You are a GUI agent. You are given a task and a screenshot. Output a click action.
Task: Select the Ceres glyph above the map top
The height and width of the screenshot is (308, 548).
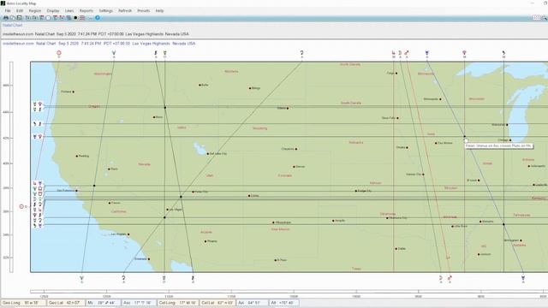coord(301,53)
